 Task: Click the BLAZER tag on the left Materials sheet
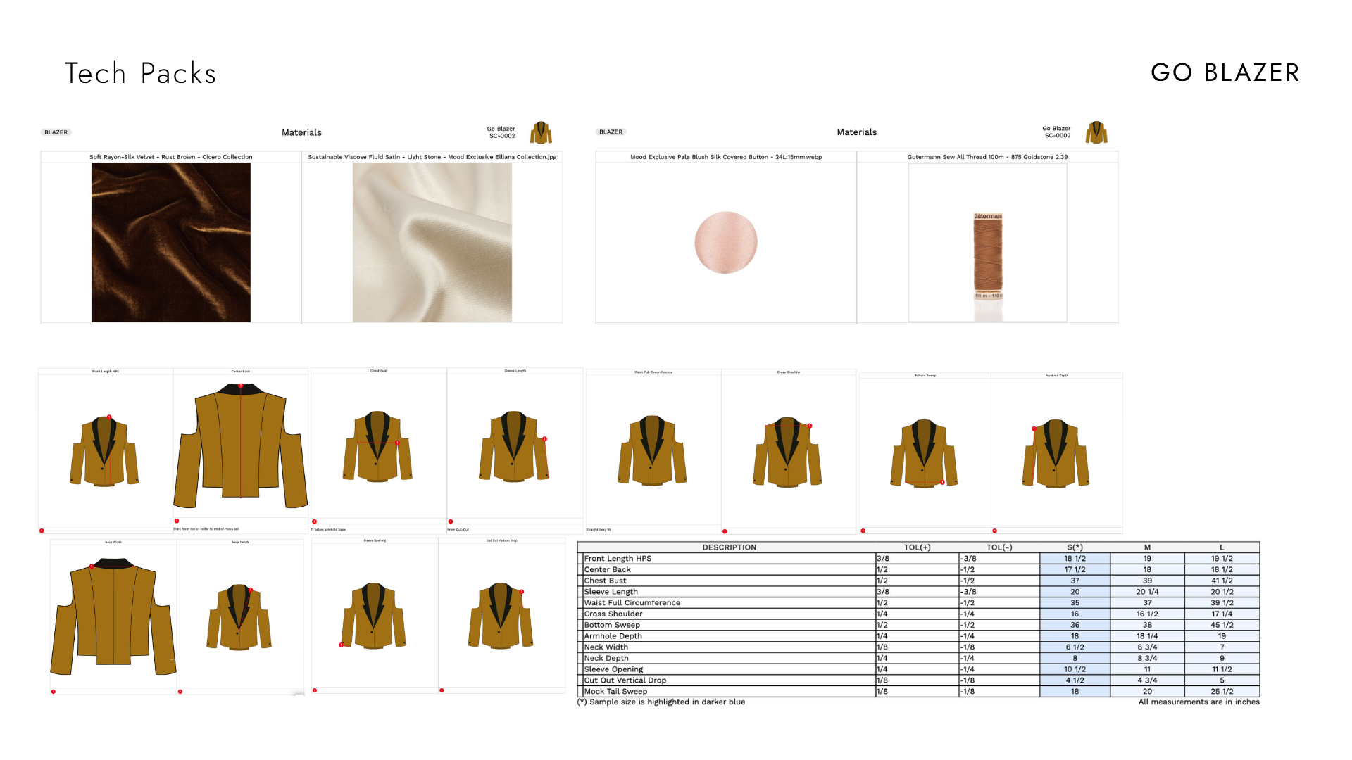56,132
